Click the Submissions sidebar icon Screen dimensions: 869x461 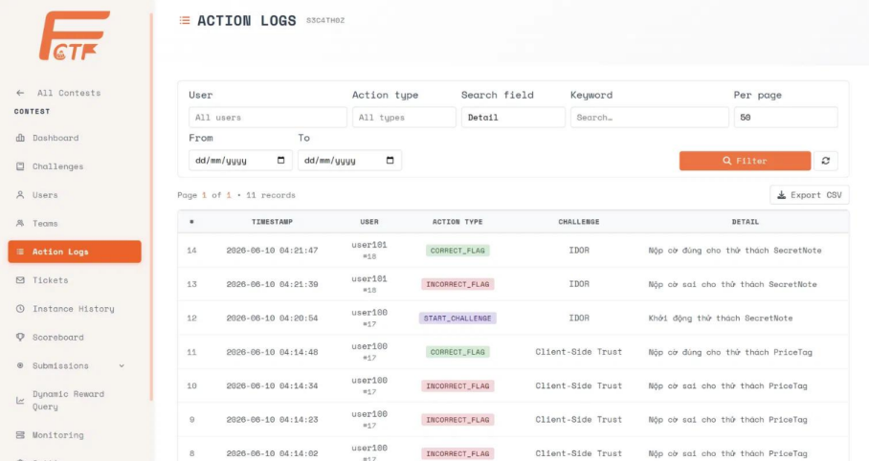coord(20,365)
